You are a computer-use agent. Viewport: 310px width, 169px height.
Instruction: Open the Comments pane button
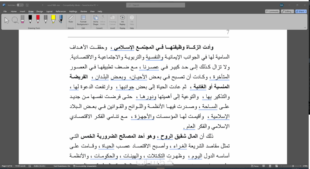click(x=272, y=11)
